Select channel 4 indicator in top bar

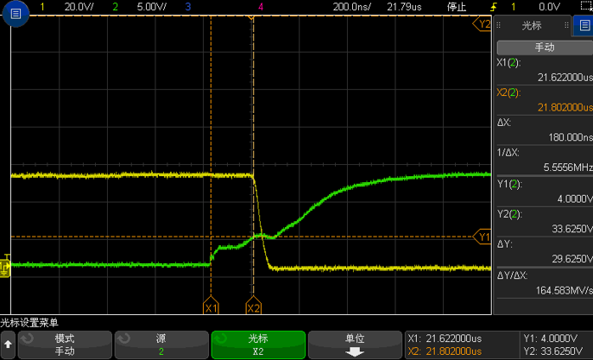tap(261, 6)
